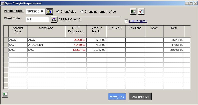Click the green download icon at bottom left
198x105 pixels.
tap(5, 95)
